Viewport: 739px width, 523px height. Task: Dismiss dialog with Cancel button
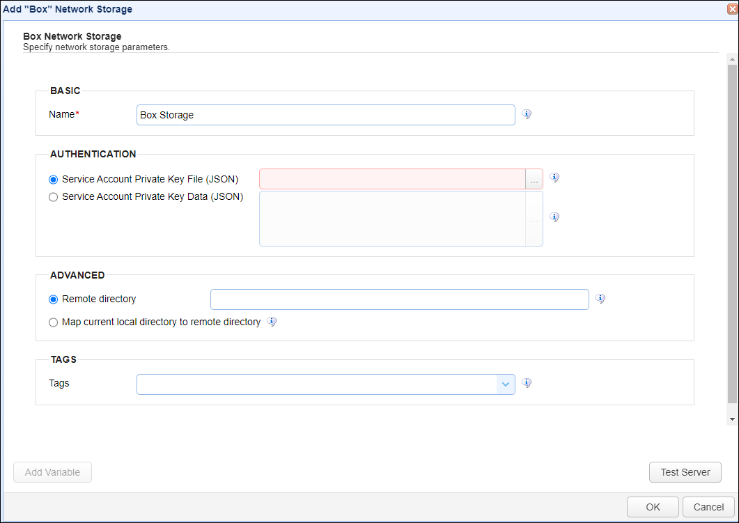pos(708,507)
